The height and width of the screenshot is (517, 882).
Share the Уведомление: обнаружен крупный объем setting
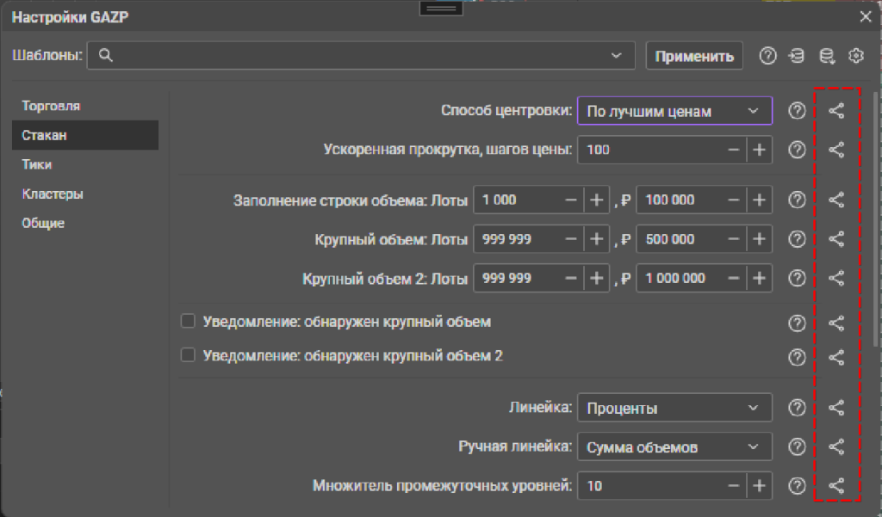(x=836, y=323)
